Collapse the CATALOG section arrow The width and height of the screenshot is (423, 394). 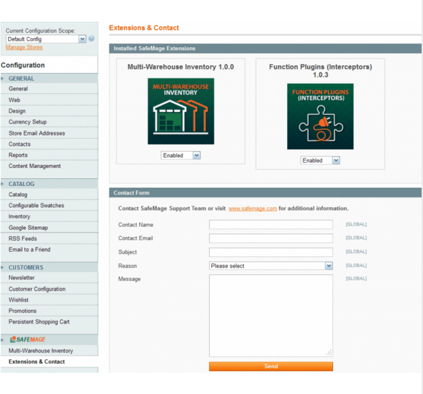point(2,184)
